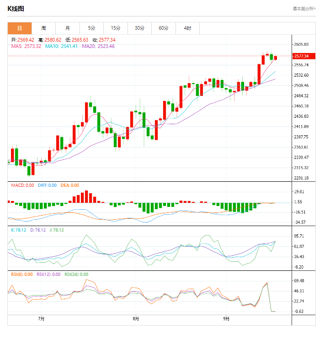Select the 日 daily chart tab

click(20, 28)
